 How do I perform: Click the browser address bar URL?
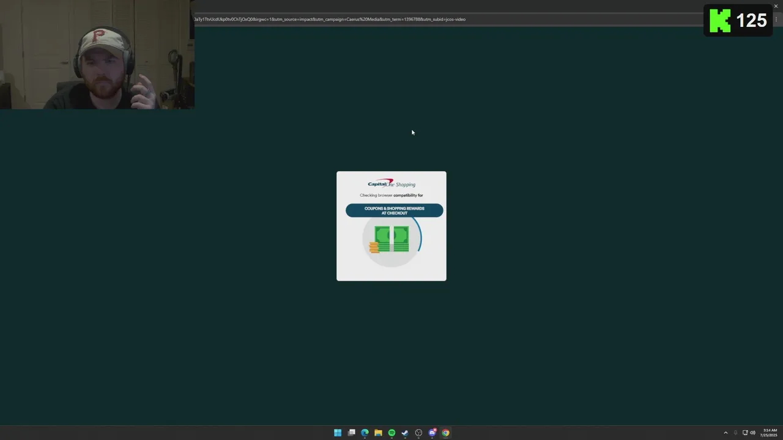[330, 19]
